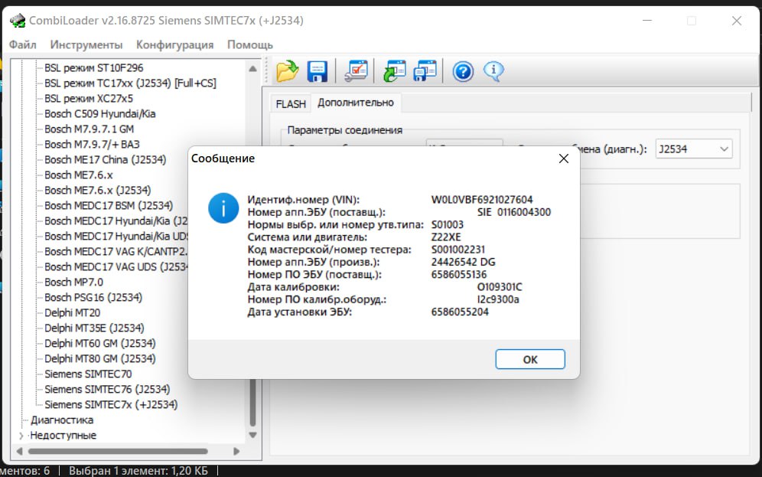Viewport: 762px width, 477px height.
Task: Click the save floppy disk icon
Action: coord(317,71)
